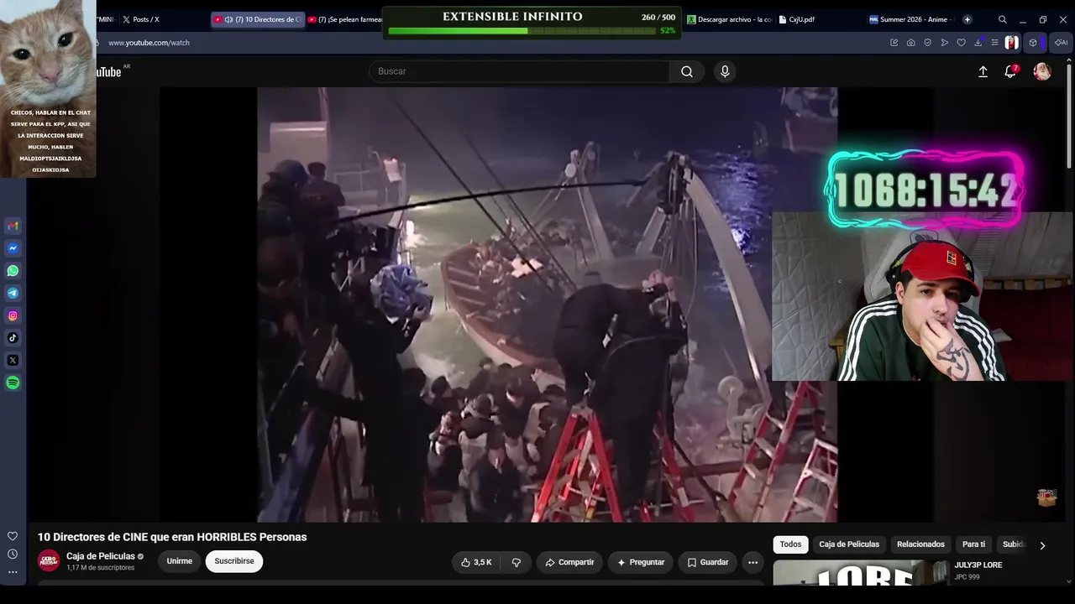Click the YouTube search magnifier button

click(x=687, y=71)
